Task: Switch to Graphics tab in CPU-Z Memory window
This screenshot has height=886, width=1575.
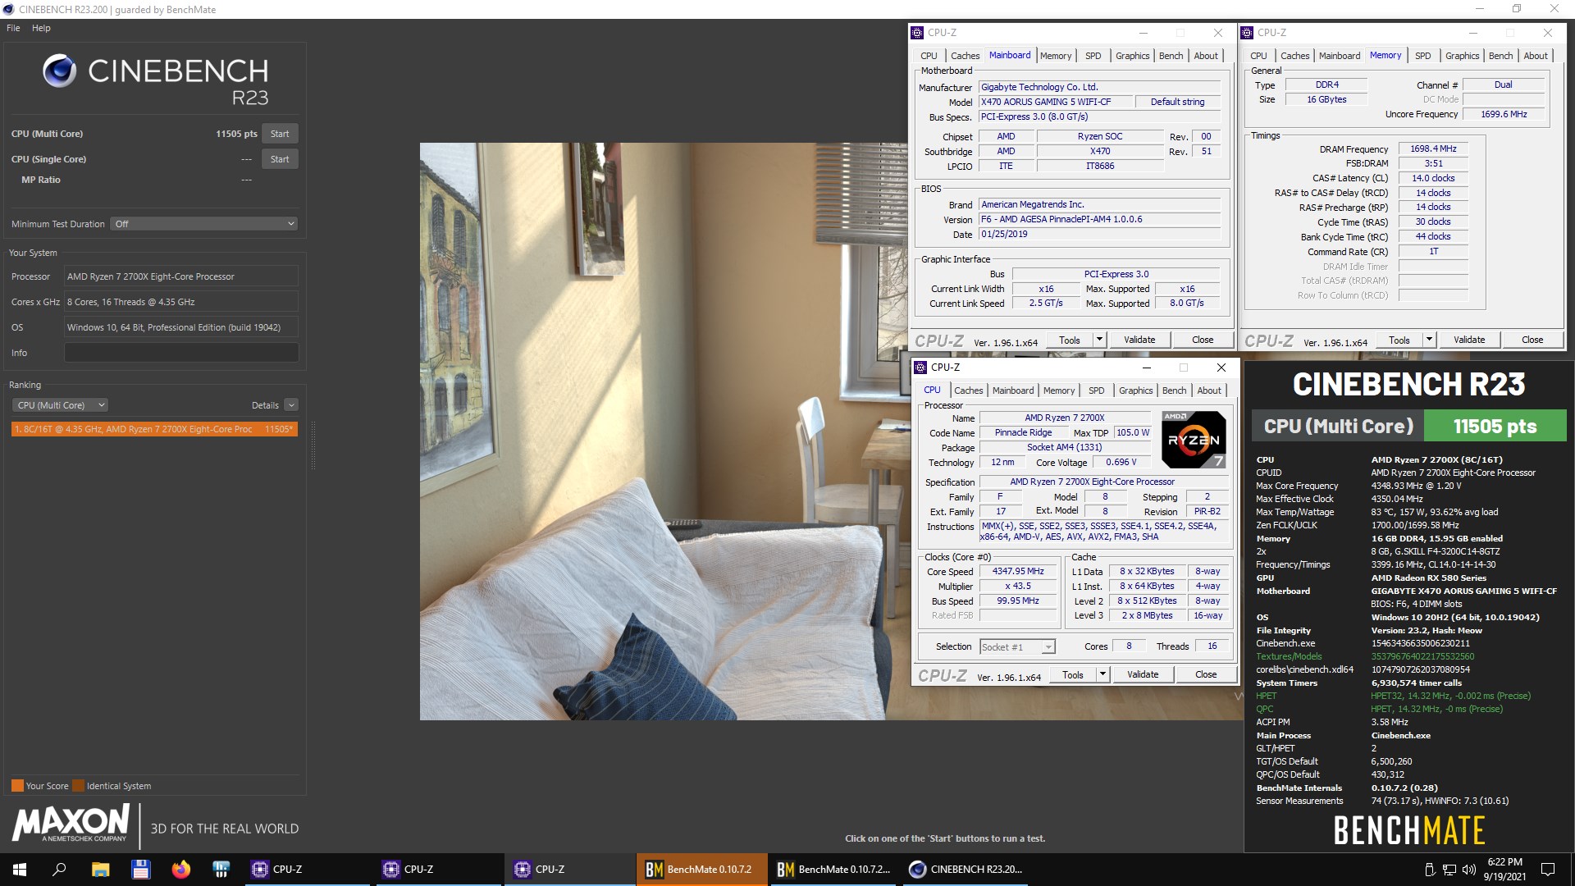Action: tap(1462, 56)
